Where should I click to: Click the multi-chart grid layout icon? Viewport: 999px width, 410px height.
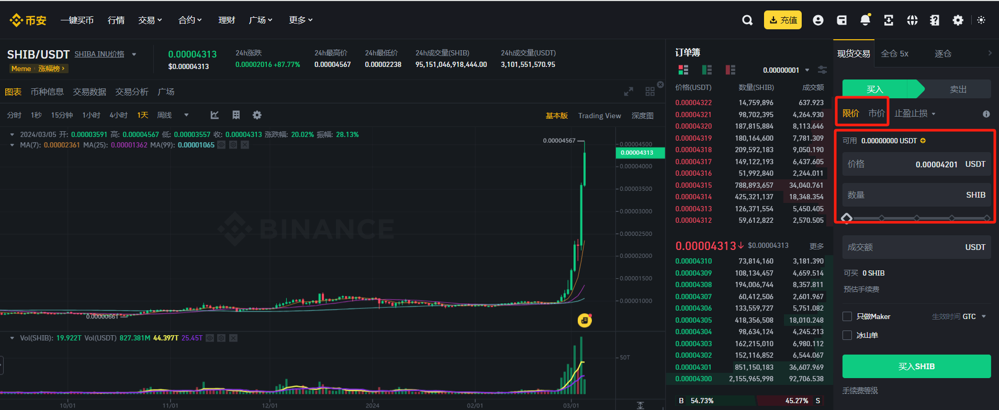point(650,92)
